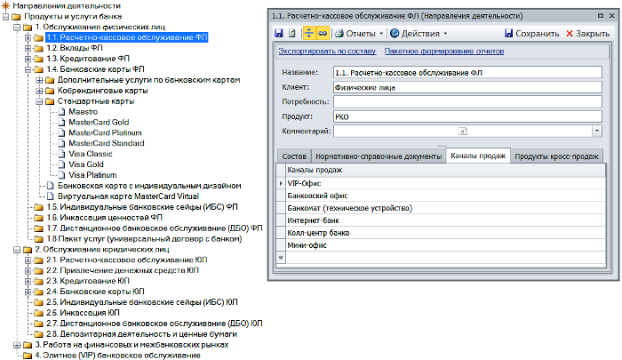Click the green document icon in toolbar
Screen dimensions: 622x360
(292, 33)
